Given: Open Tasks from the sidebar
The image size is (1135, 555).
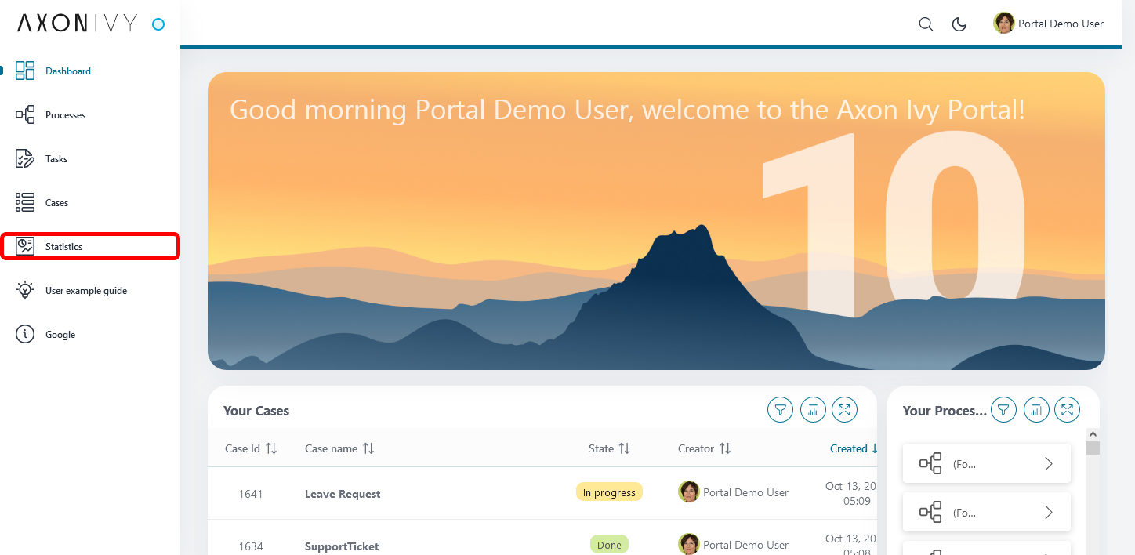Looking at the screenshot, I should (x=90, y=158).
